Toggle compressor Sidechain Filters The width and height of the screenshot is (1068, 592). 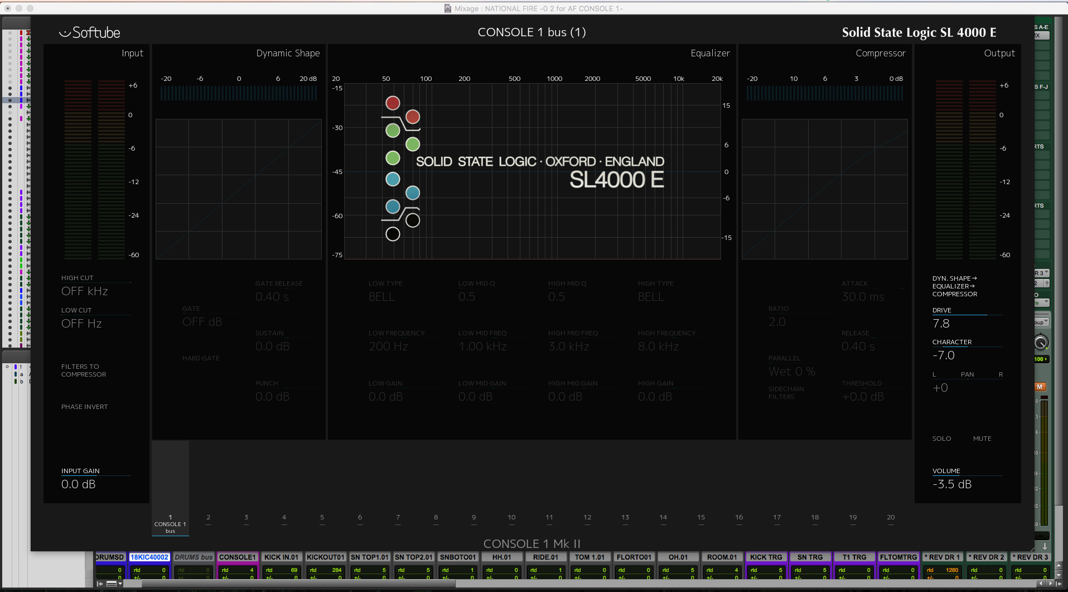click(786, 393)
